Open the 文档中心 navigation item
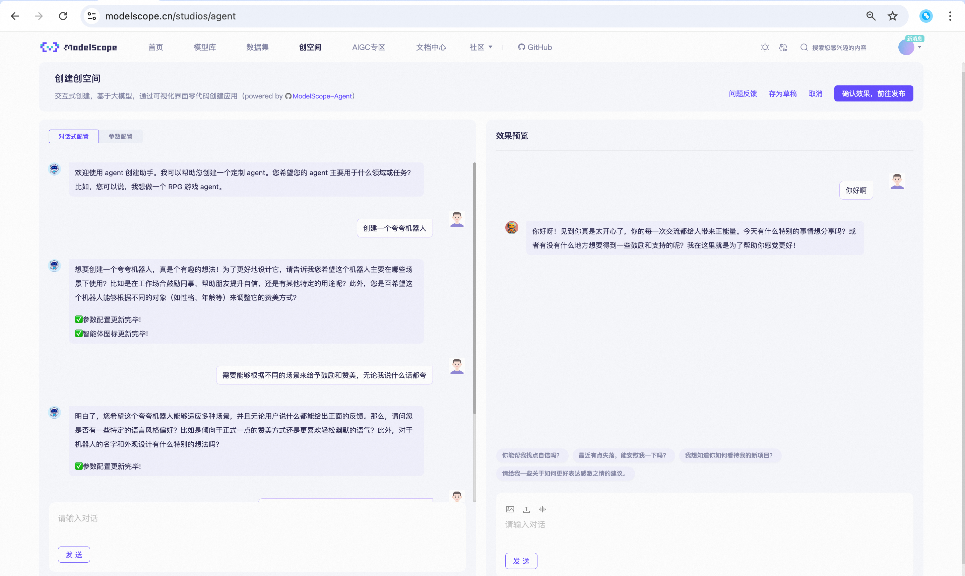The image size is (965, 576). 431,47
